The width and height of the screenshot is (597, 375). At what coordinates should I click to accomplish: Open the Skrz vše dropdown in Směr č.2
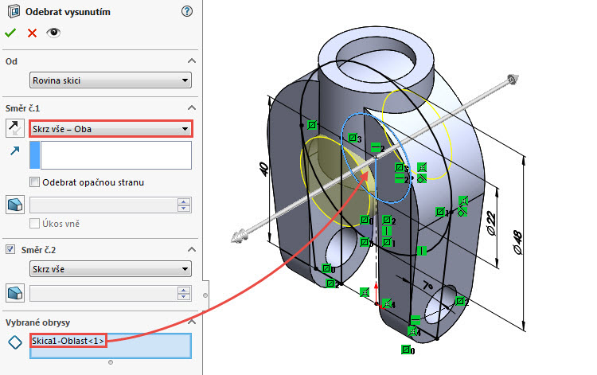(111, 269)
